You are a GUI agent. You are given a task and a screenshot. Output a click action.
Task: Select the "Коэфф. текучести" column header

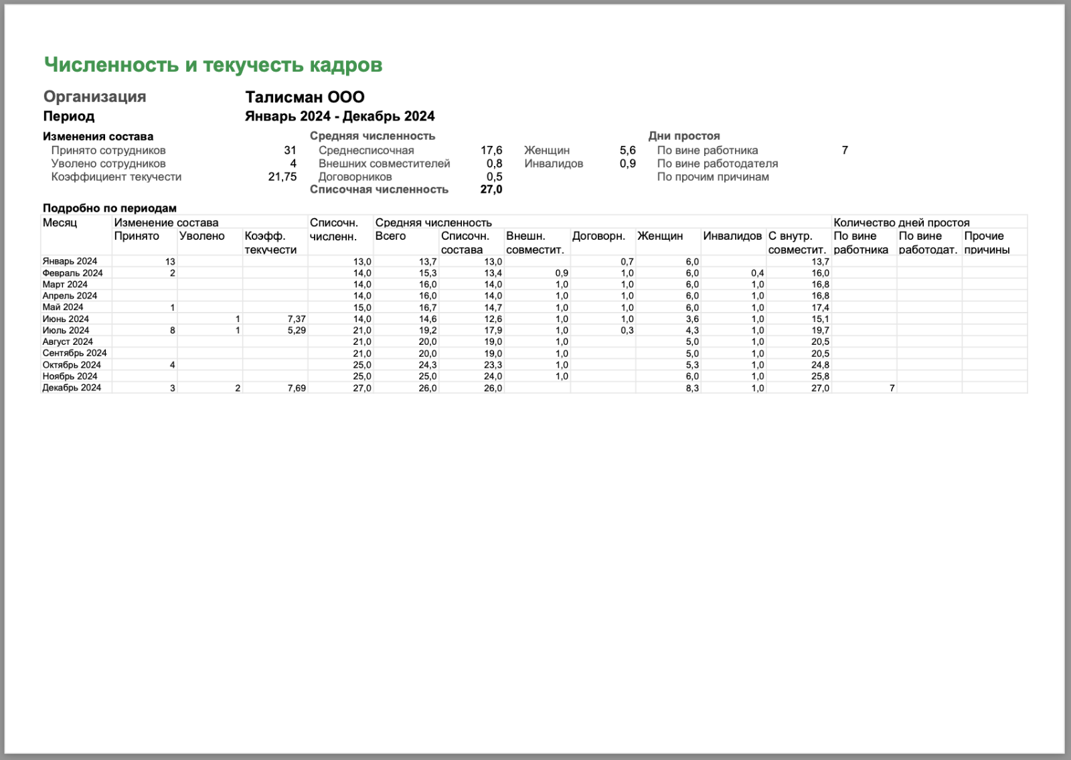click(x=270, y=242)
